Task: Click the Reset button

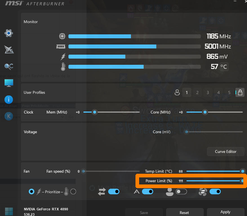Action: 184,212
